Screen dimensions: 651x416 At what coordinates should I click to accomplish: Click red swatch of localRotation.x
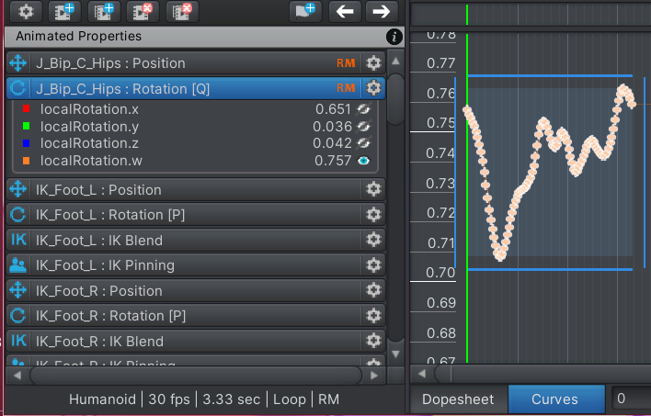coord(26,108)
